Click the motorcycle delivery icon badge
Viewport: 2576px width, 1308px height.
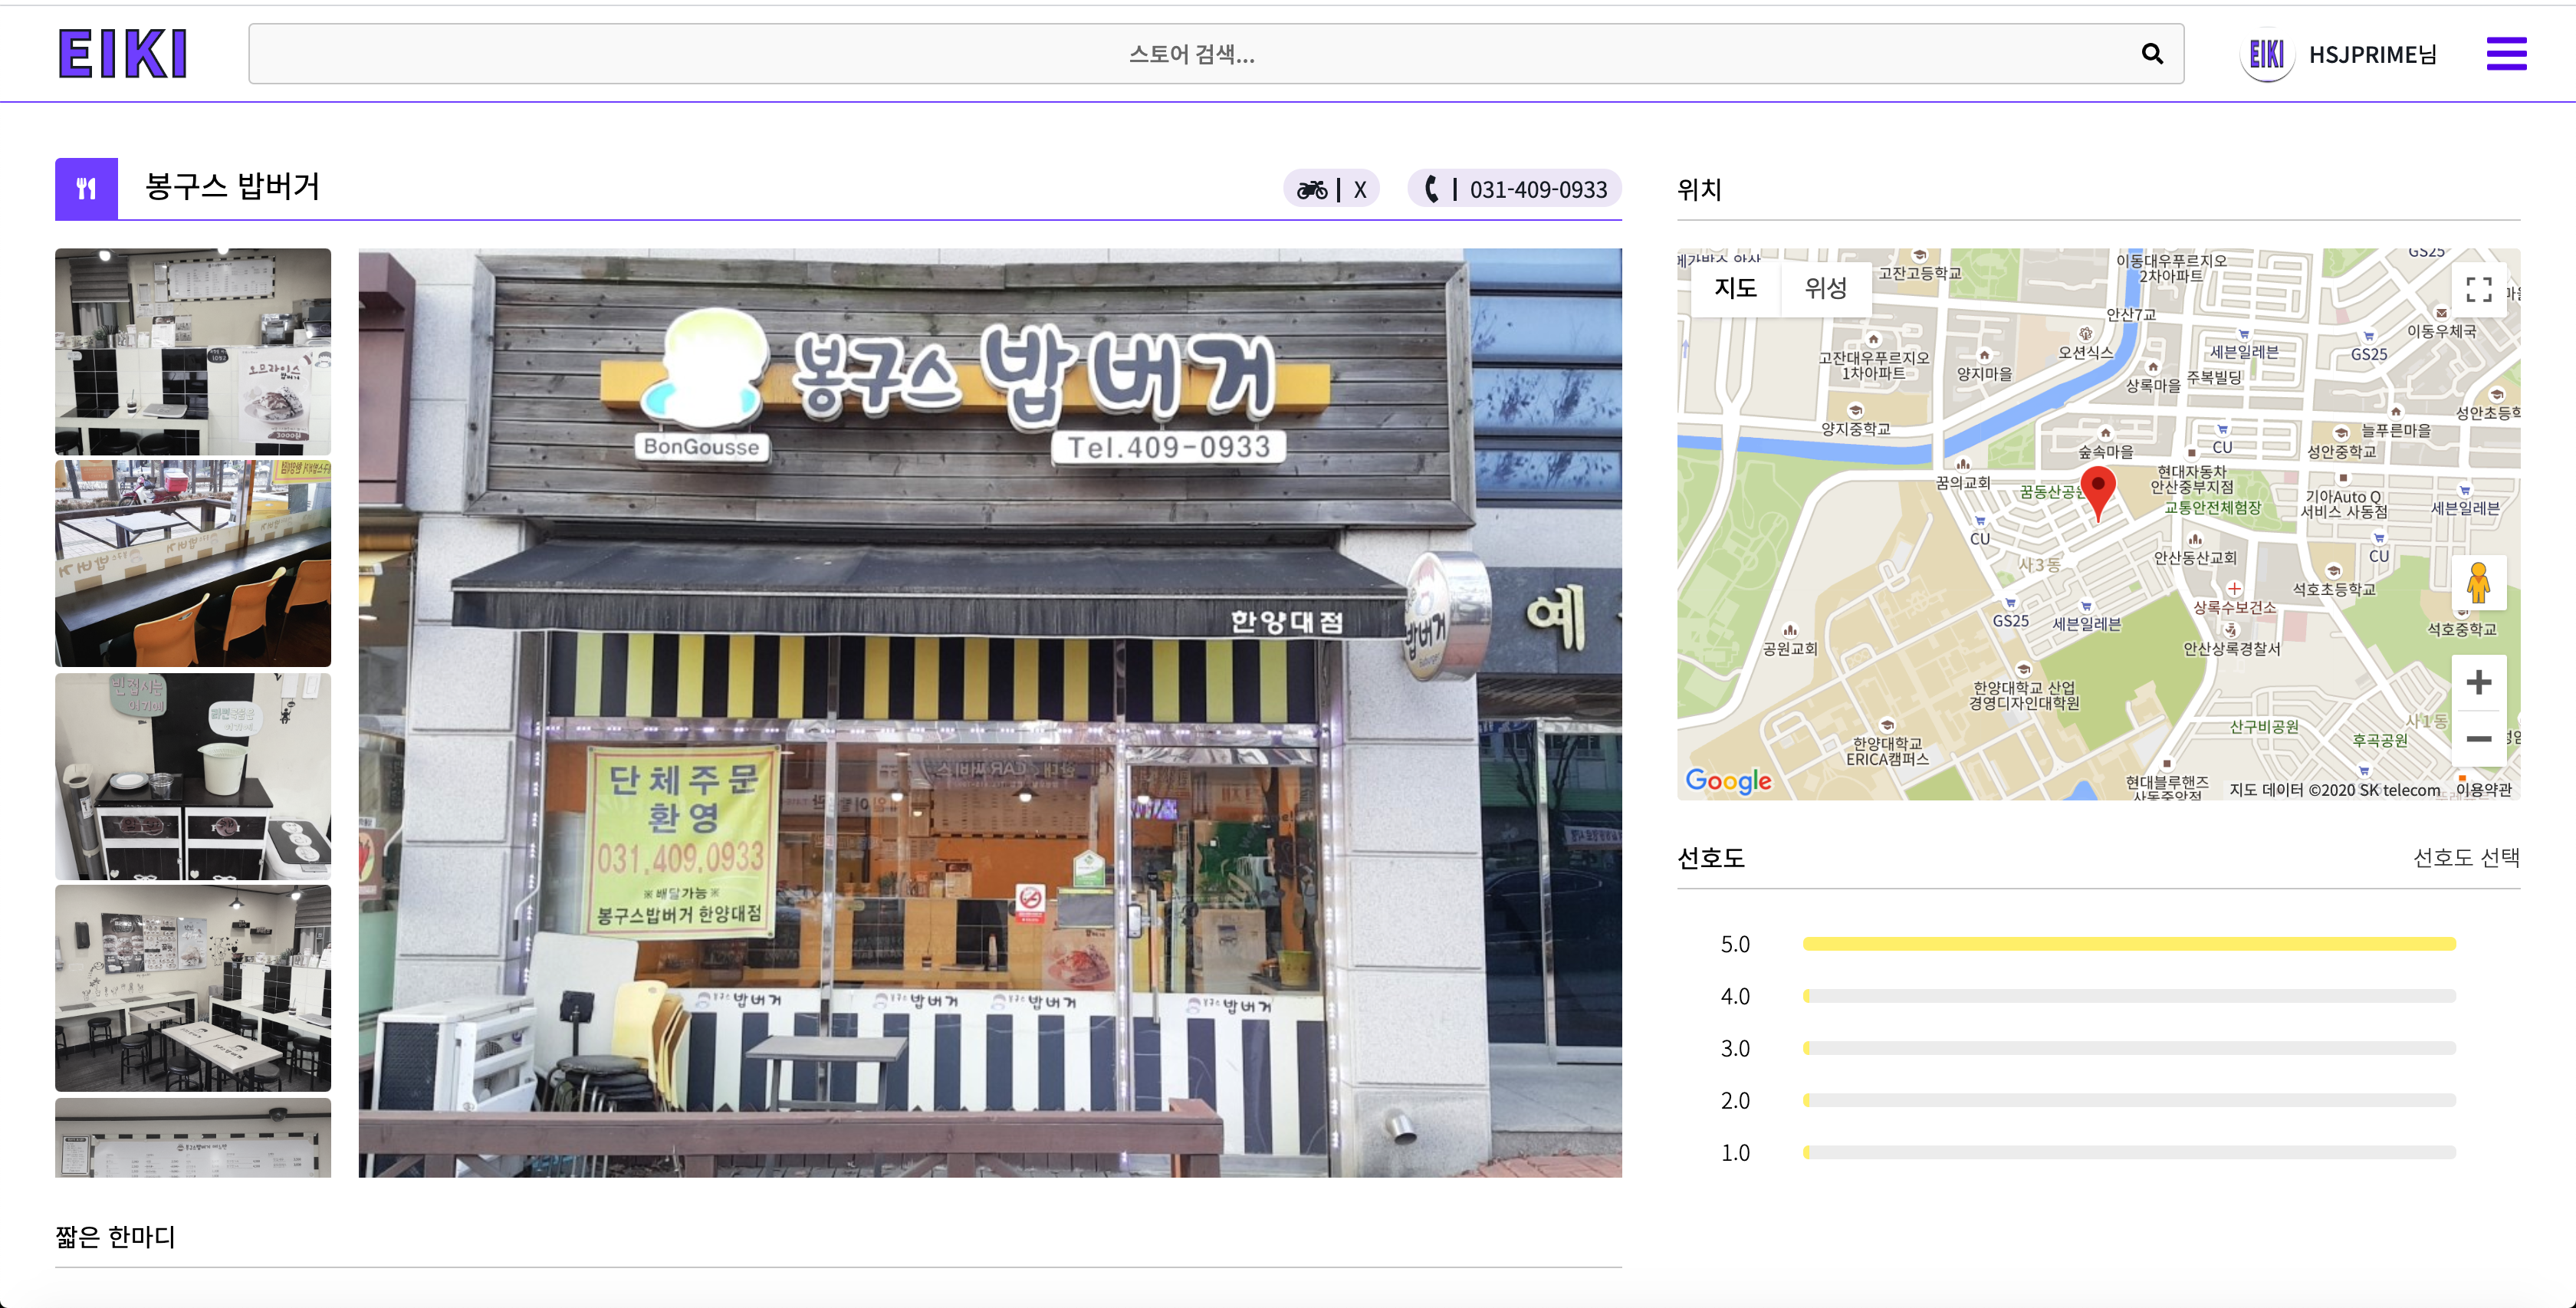1312,189
